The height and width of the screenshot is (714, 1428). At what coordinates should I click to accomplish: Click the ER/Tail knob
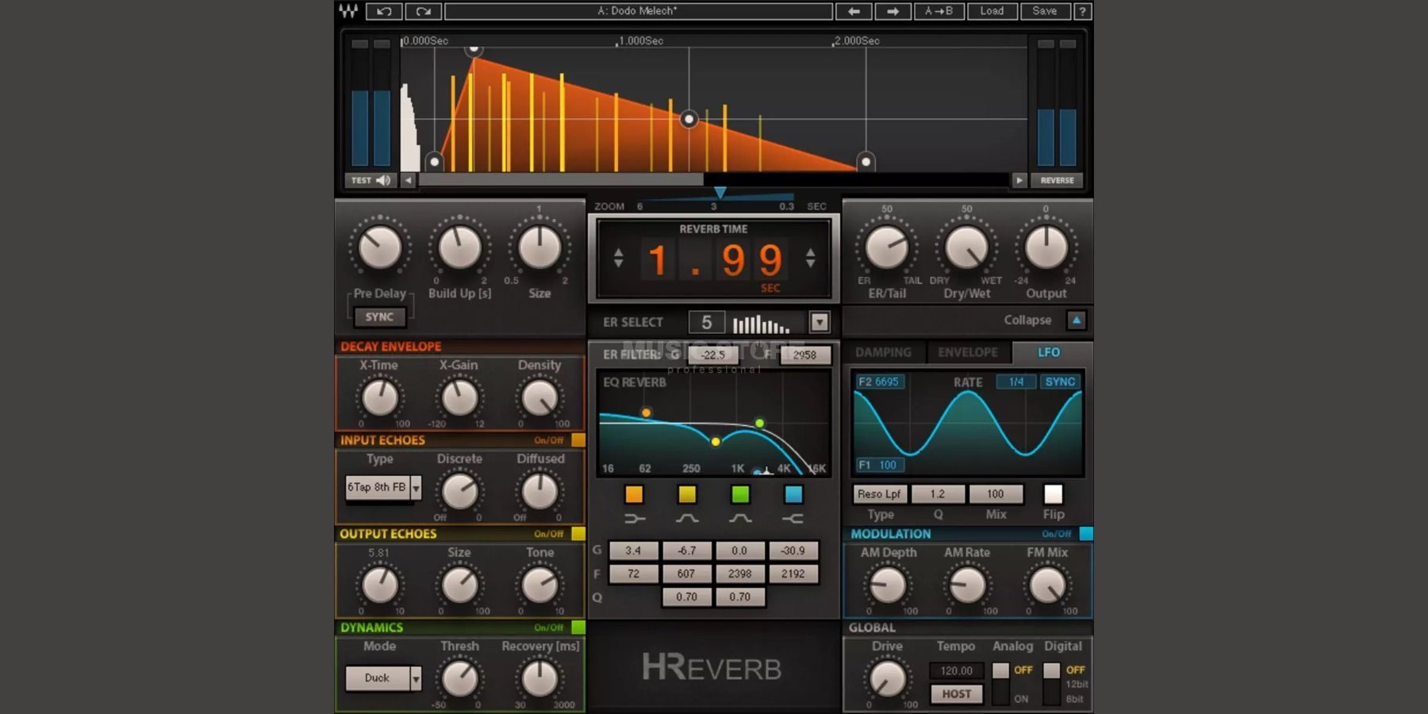pos(887,248)
